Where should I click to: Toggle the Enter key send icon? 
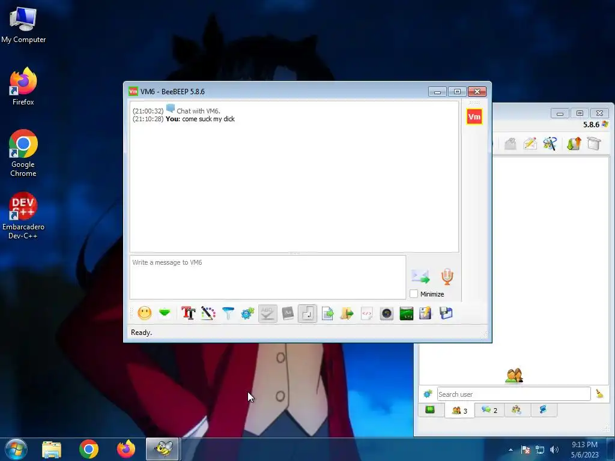pyautogui.click(x=307, y=313)
